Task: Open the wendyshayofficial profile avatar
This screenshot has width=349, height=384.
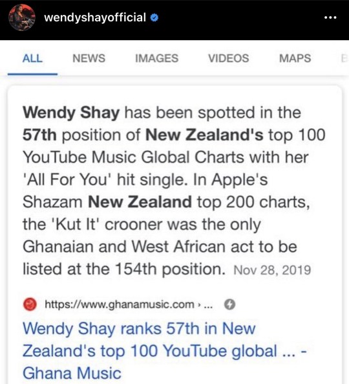Action: (x=22, y=17)
